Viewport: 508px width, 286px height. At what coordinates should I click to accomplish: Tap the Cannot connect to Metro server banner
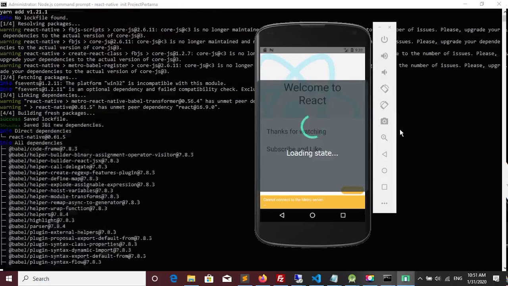[312, 202]
